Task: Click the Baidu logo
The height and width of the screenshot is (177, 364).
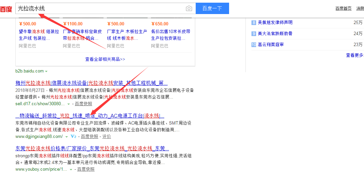Action: click(x=6, y=9)
